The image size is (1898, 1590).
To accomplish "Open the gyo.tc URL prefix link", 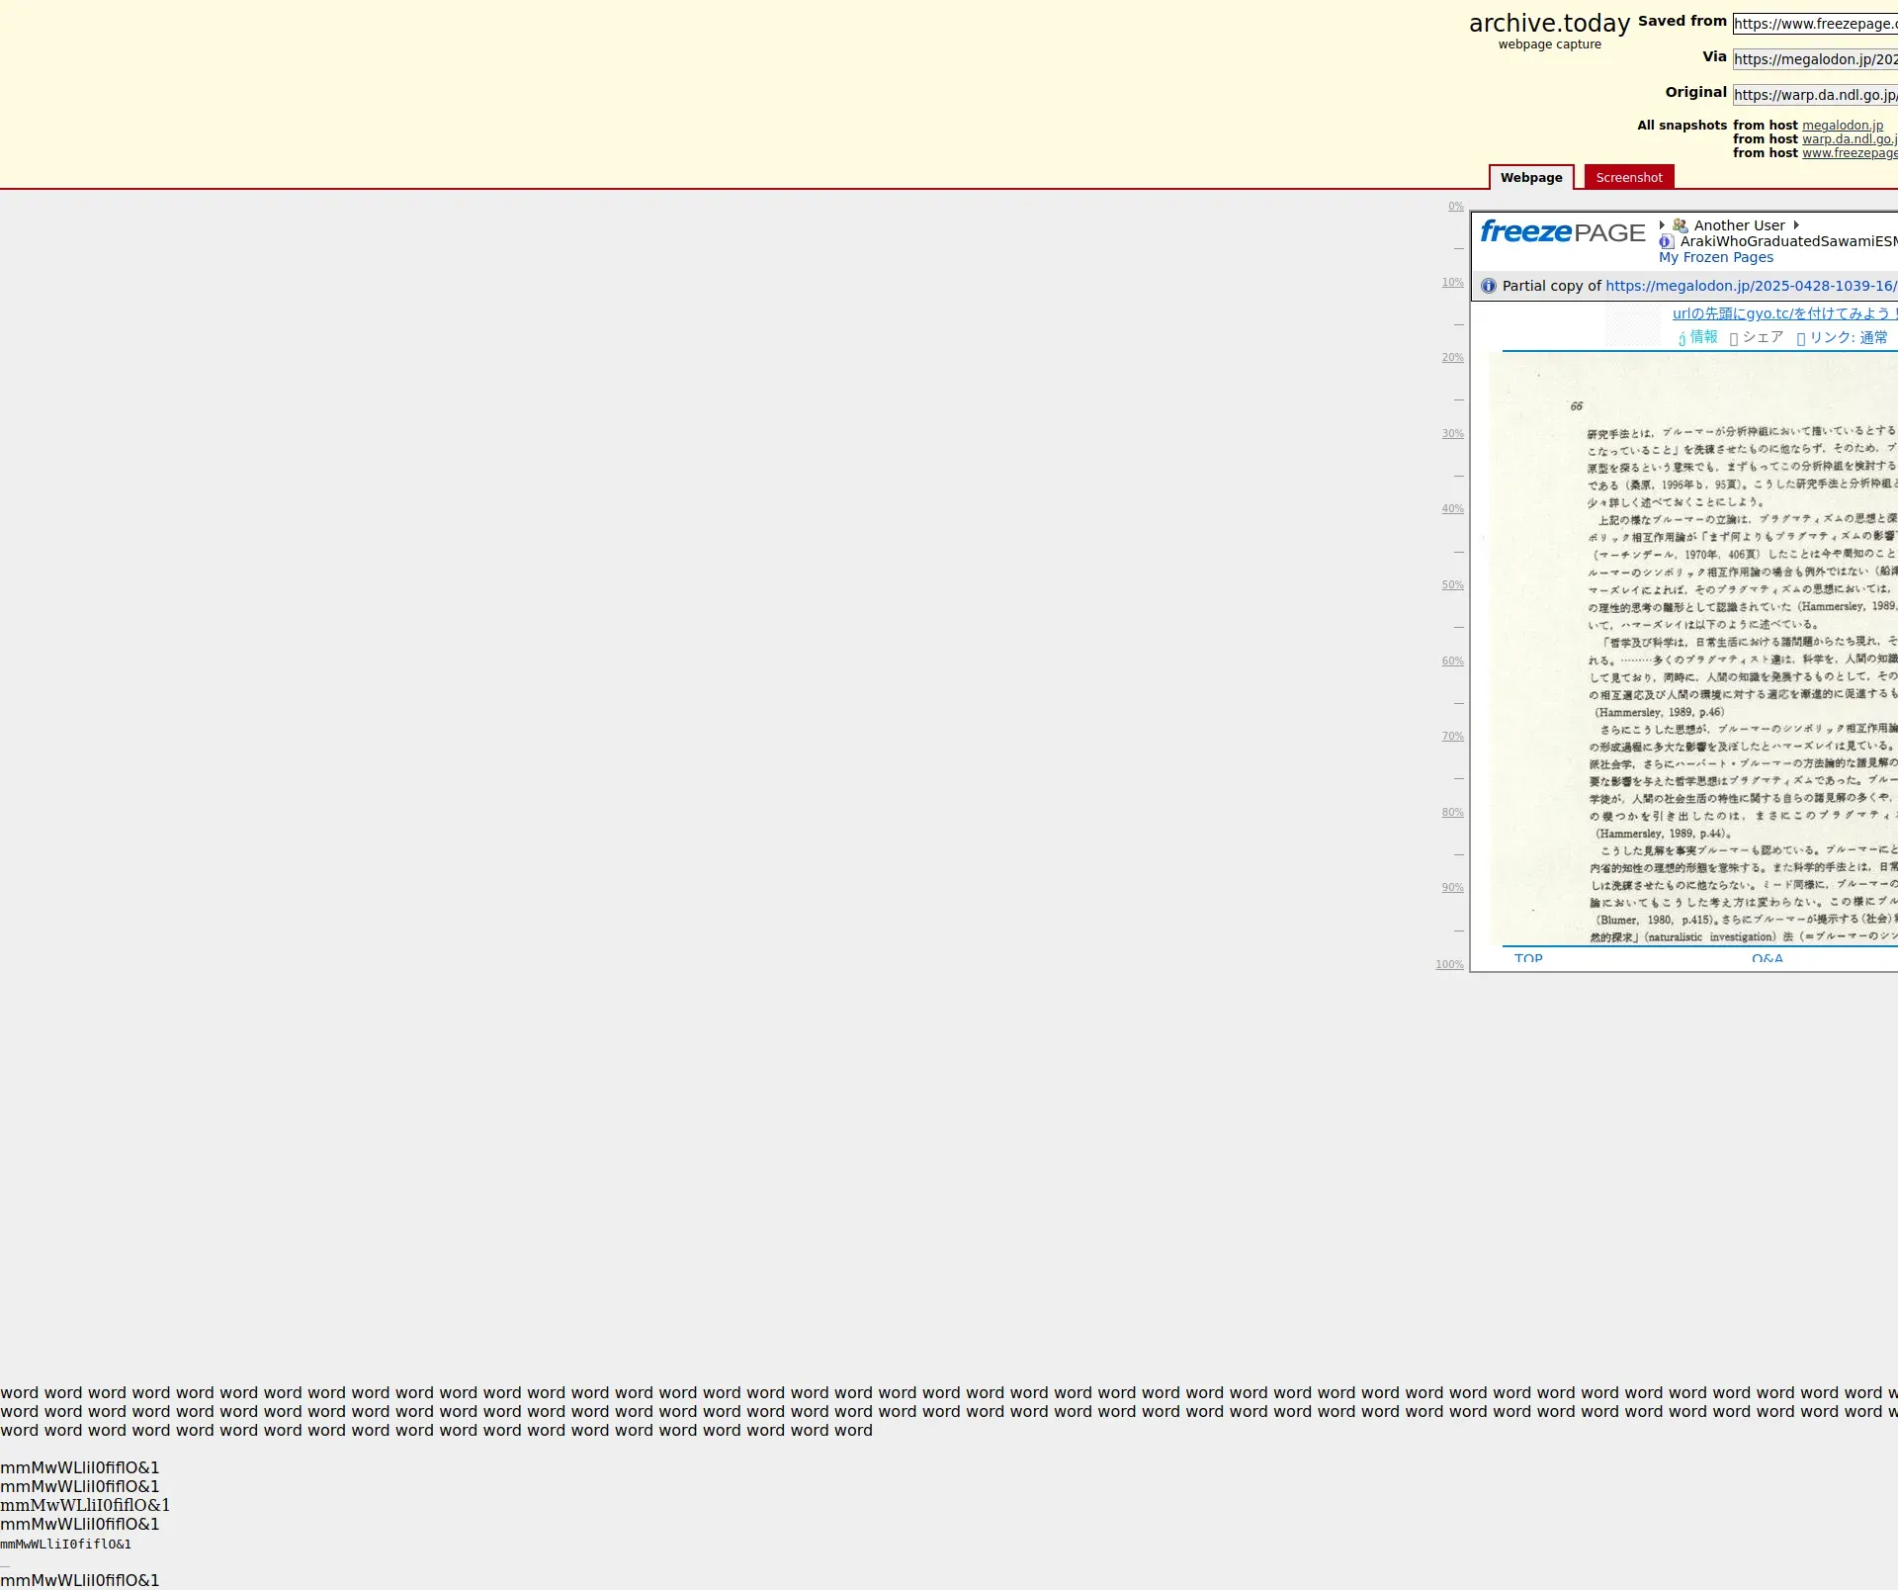I will point(1784,313).
